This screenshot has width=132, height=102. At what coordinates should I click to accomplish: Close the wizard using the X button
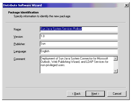coord(126,5)
